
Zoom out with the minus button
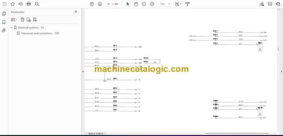pyautogui.click(x=144, y=4)
